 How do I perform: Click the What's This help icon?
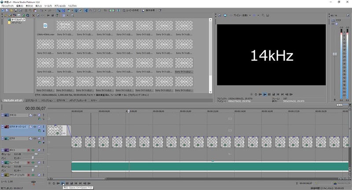click(x=160, y=10)
